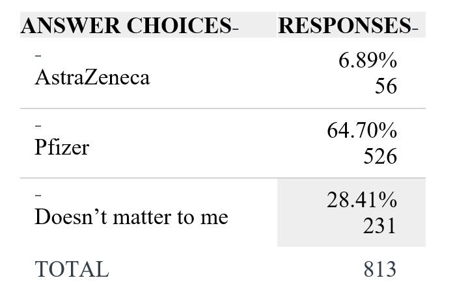Click the 231 response count
Viewport: 455px width, 304px height.
379,225
